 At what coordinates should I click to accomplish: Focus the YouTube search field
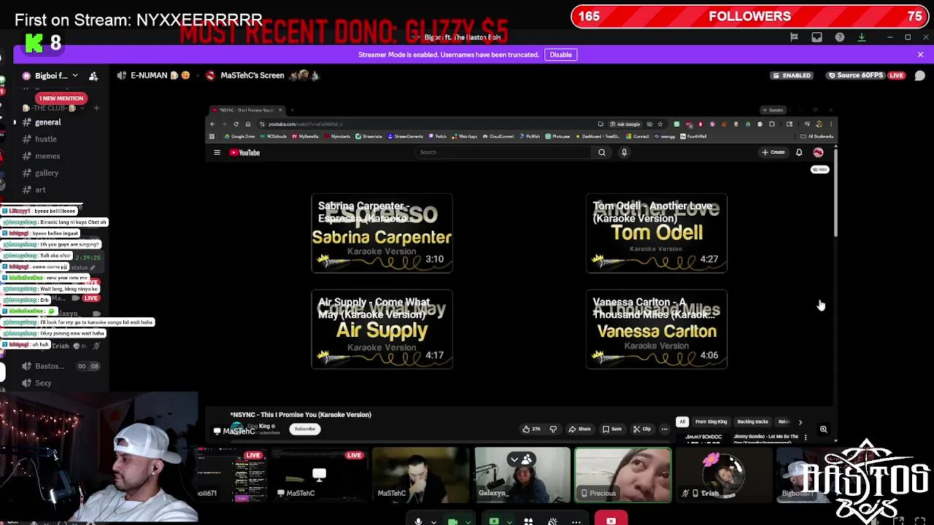tap(503, 152)
